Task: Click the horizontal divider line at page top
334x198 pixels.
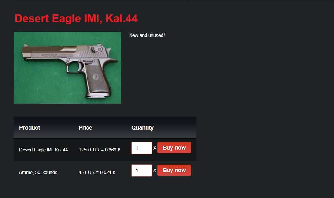Action: pos(174,1)
